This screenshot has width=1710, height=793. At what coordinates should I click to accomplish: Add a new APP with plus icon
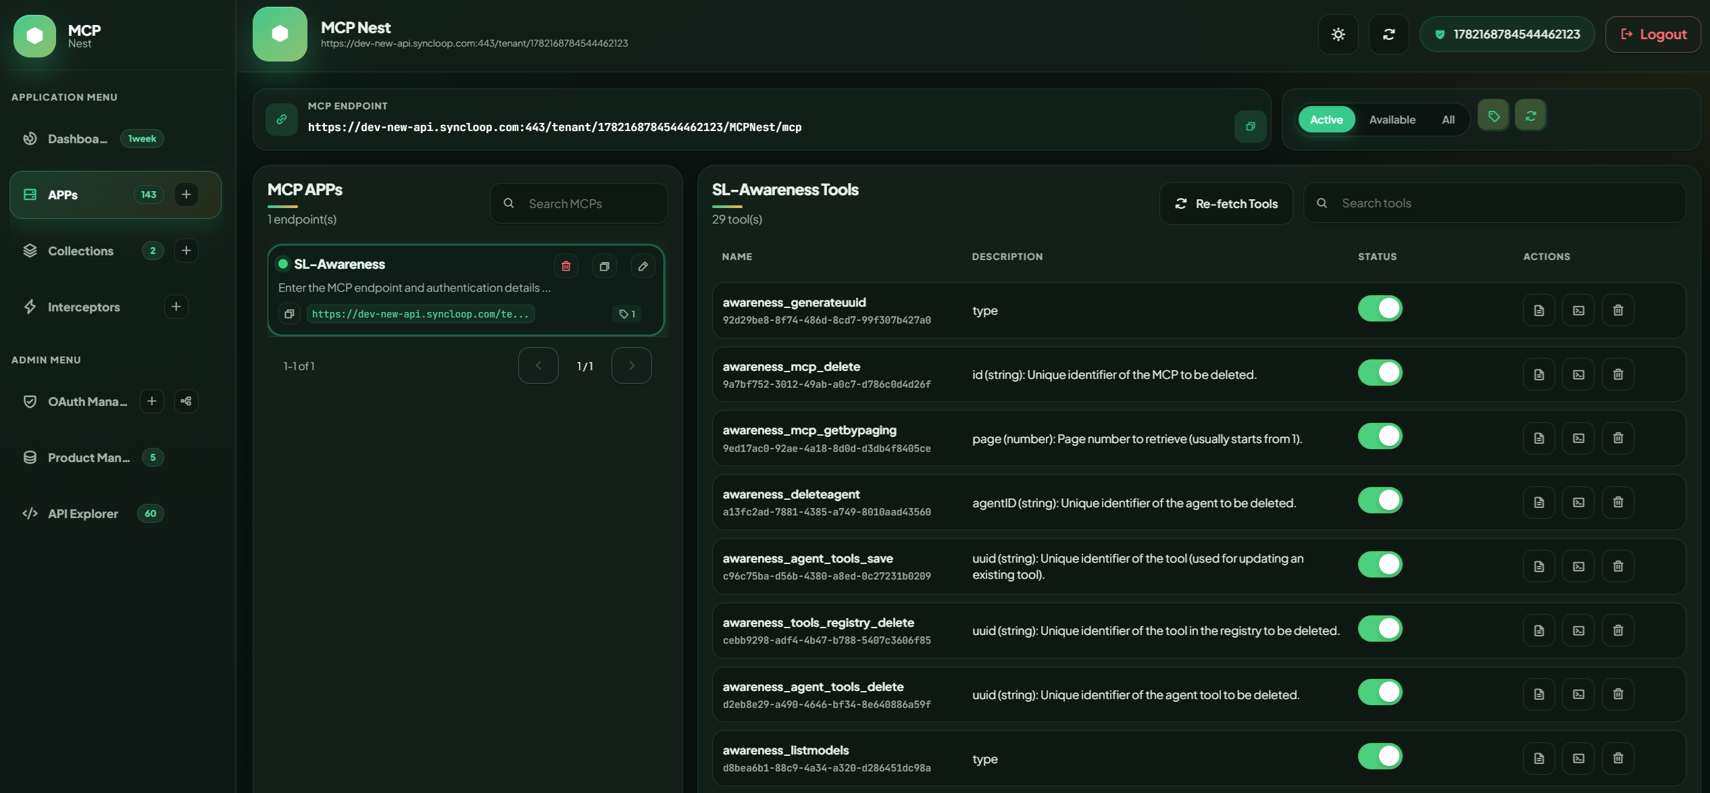pyautogui.click(x=186, y=195)
